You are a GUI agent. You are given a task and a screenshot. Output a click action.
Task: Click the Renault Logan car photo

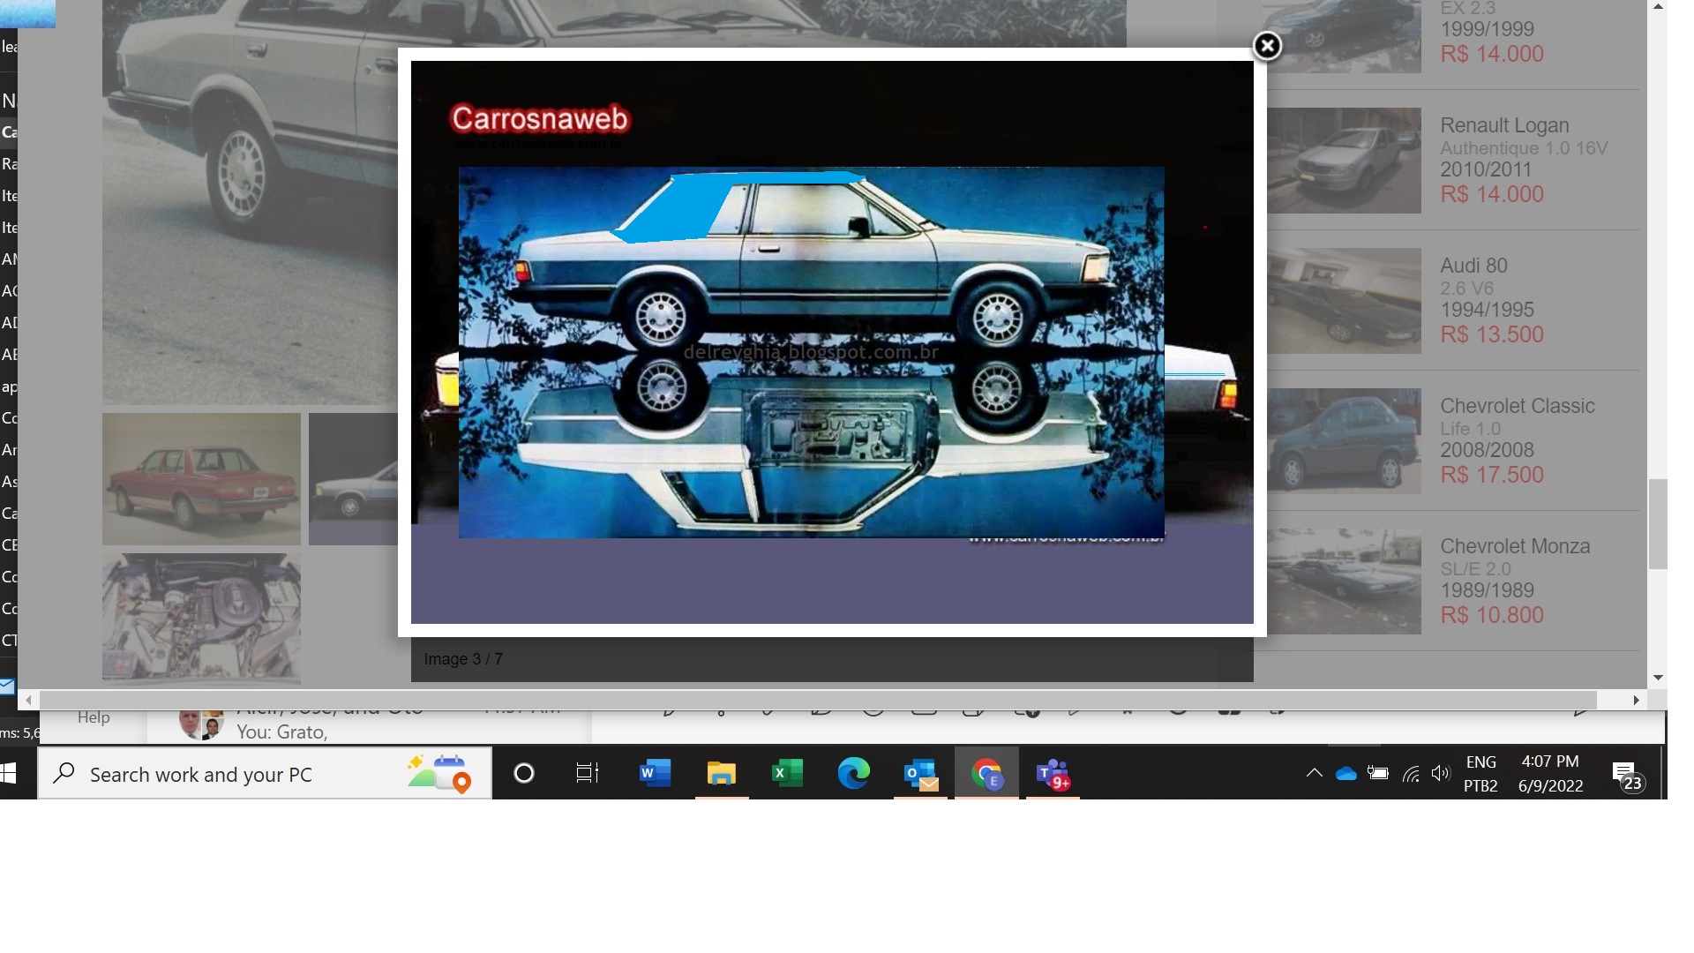(x=1344, y=161)
